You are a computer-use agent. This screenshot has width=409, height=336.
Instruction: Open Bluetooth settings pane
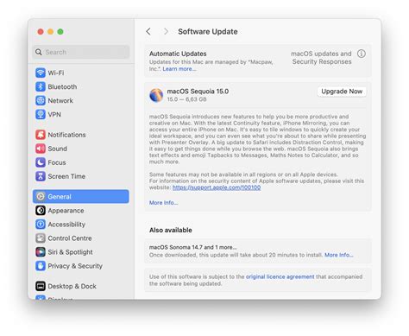click(x=81, y=86)
